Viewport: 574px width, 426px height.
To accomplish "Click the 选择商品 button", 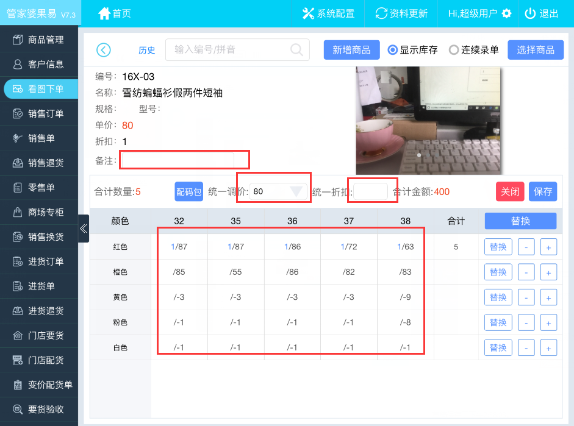I will click(x=536, y=50).
